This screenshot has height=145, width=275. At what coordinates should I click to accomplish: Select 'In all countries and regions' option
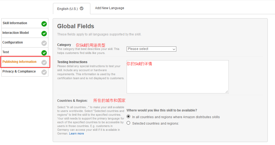tap(128, 117)
